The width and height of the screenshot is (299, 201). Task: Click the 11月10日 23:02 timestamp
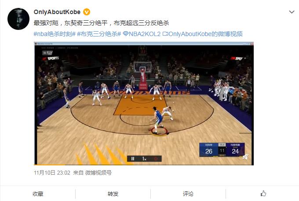point(52,173)
